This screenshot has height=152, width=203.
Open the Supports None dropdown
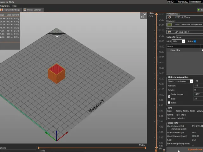click(189, 37)
